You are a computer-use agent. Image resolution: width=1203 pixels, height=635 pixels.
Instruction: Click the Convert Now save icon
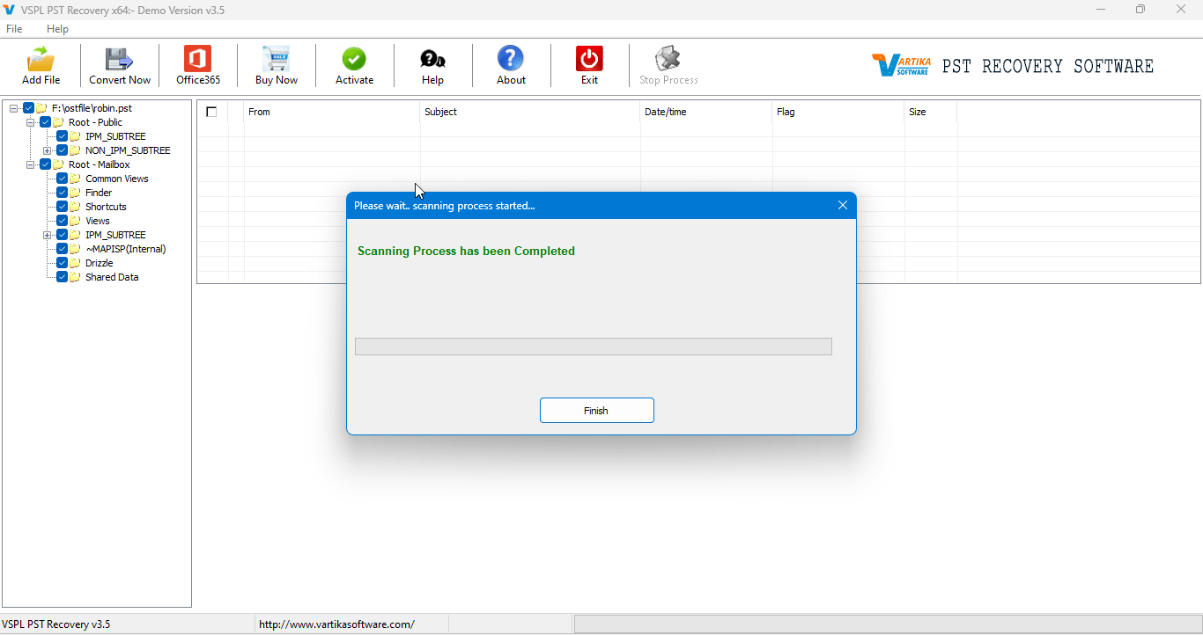(x=119, y=59)
